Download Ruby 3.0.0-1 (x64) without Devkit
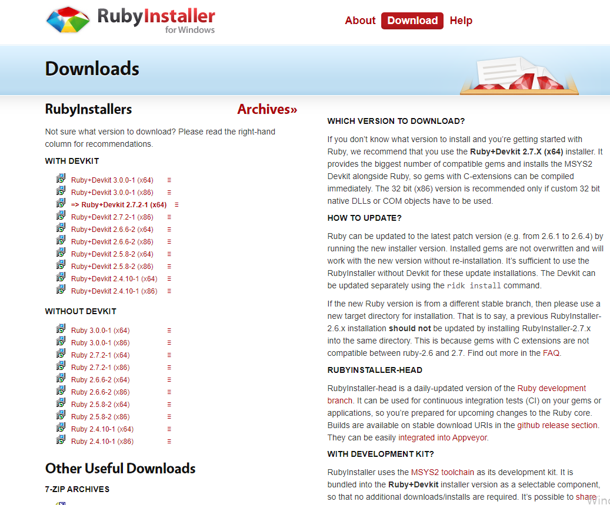Screen dimensions: 610x505 point(101,331)
